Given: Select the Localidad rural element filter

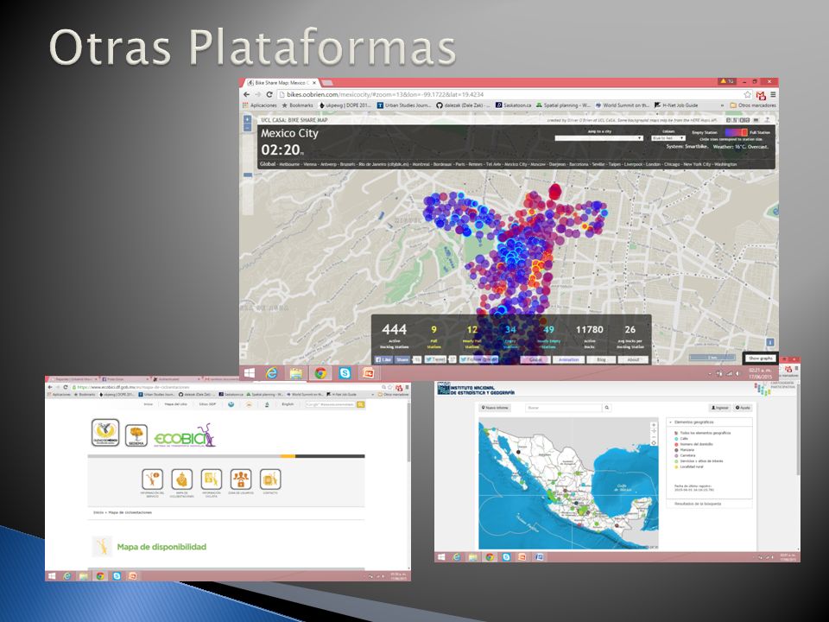Looking at the screenshot, I should click(691, 466).
